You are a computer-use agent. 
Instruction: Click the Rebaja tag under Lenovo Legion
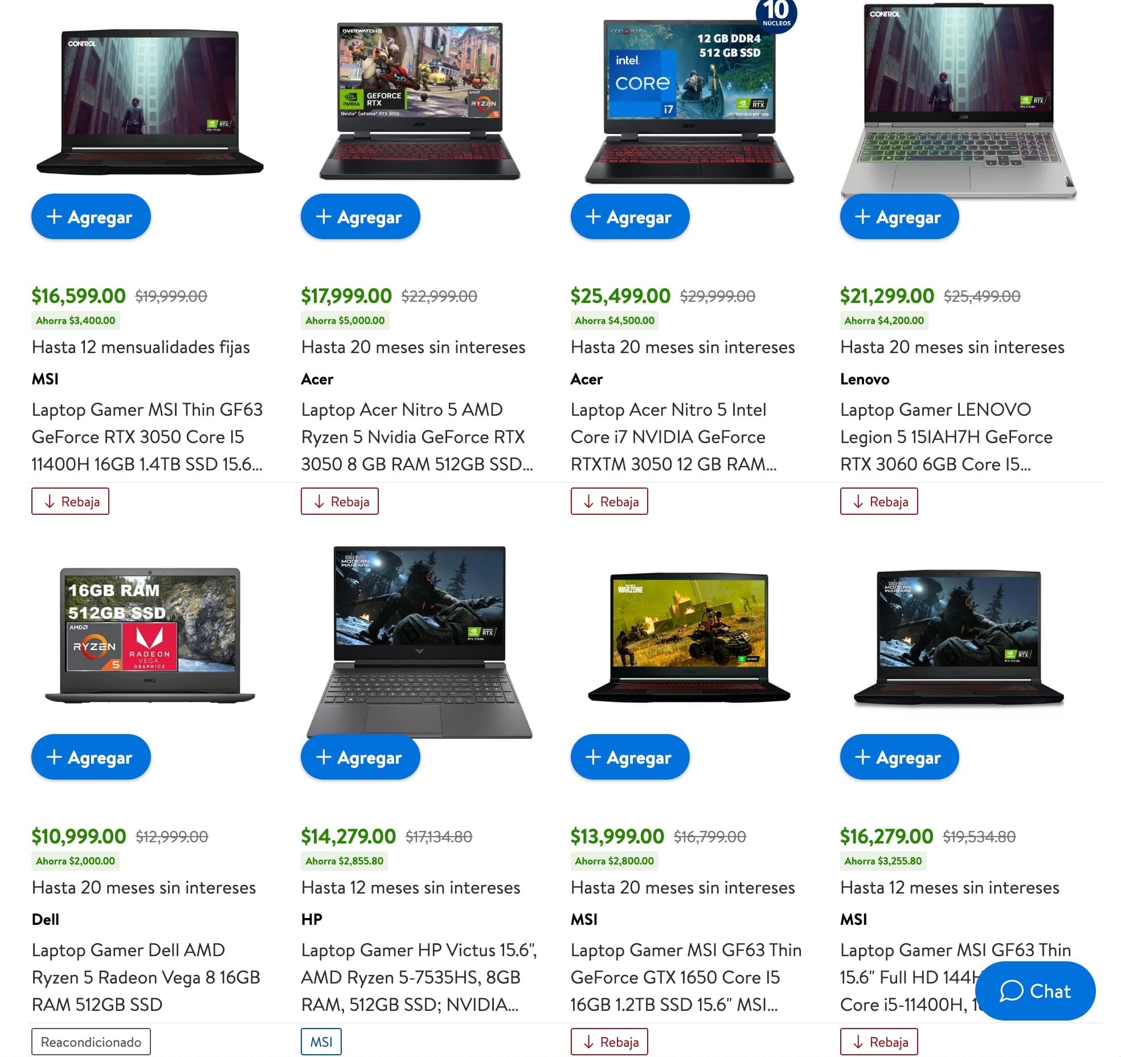coord(879,501)
